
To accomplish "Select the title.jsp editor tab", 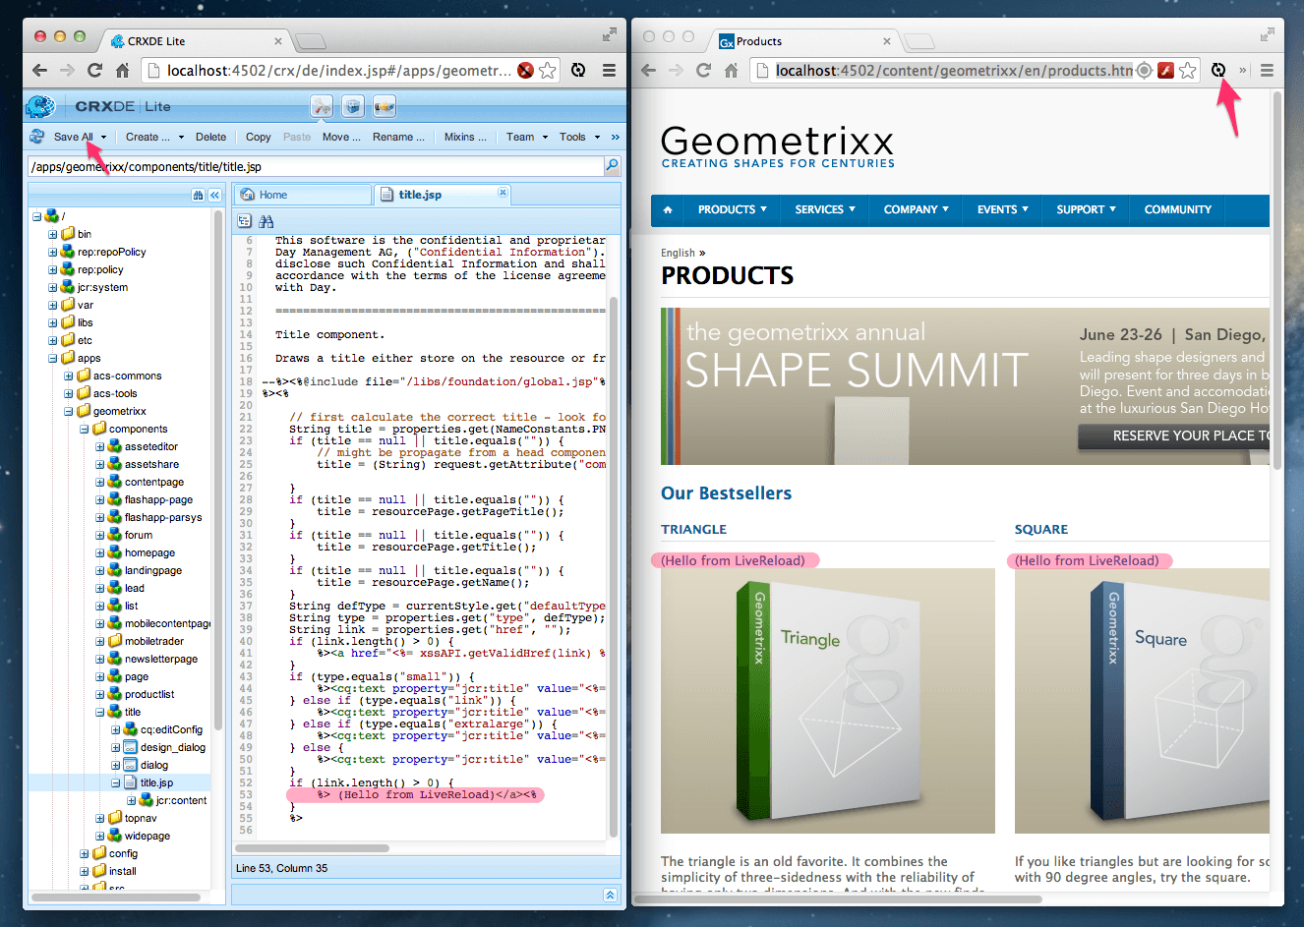I will 443,195.
